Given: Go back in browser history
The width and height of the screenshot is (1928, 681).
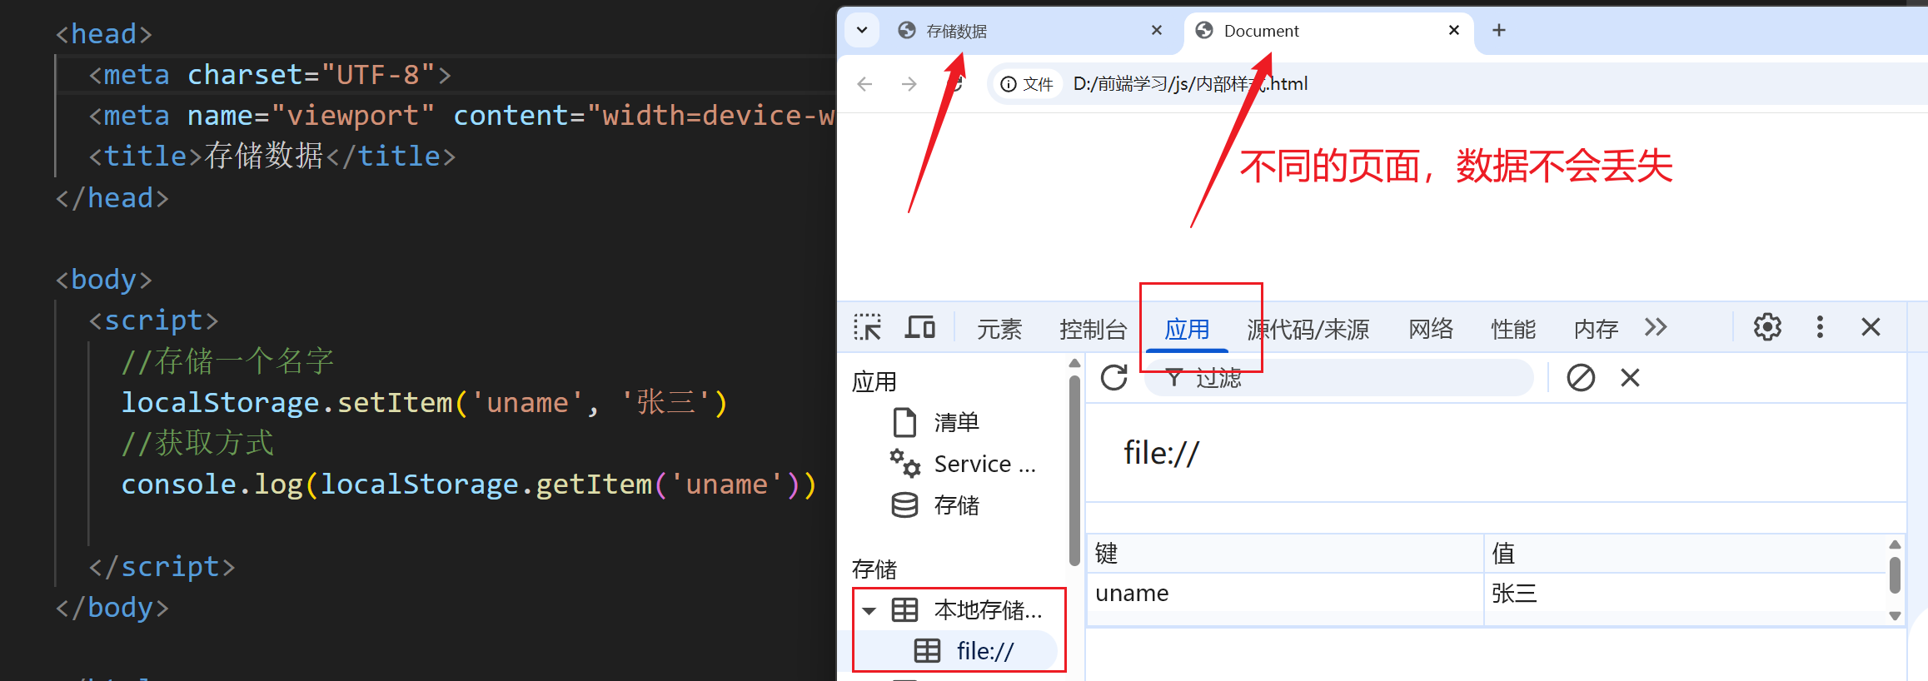Looking at the screenshot, I should tap(864, 84).
